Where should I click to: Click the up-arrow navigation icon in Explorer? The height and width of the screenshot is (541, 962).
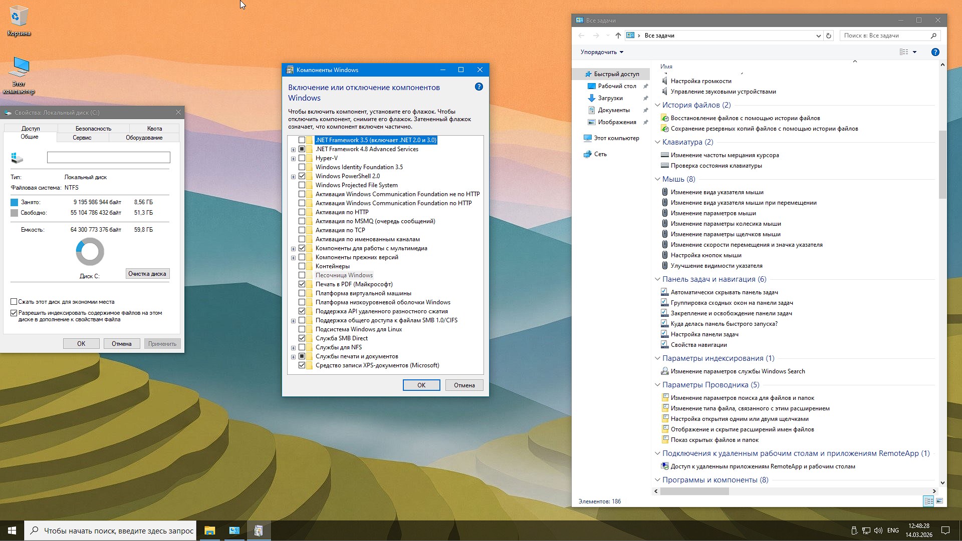[x=617, y=35]
